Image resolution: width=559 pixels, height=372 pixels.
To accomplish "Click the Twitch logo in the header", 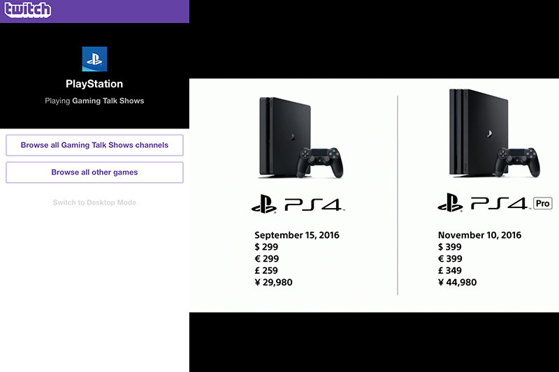I will tap(28, 10).
